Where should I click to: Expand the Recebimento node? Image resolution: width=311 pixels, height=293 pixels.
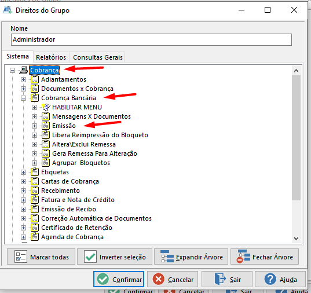(23, 191)
